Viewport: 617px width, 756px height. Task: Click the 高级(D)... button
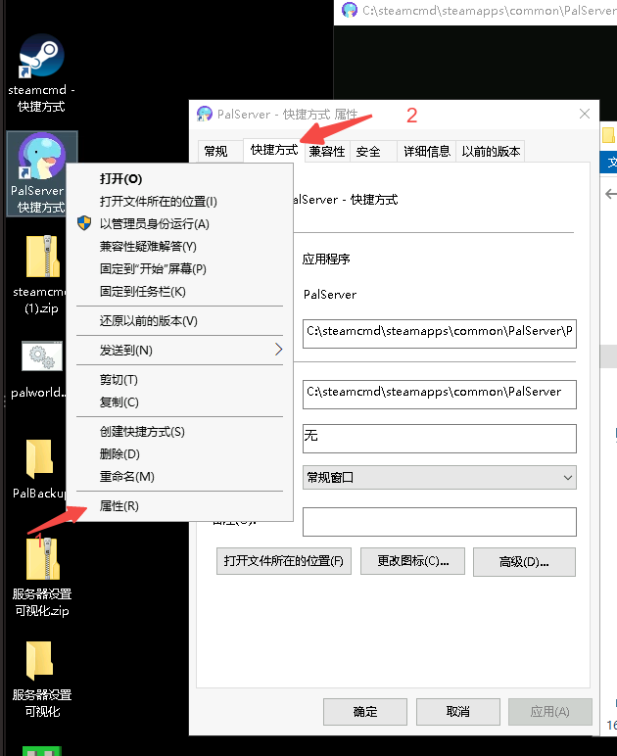pyautogui.click(x=524, y=562)
